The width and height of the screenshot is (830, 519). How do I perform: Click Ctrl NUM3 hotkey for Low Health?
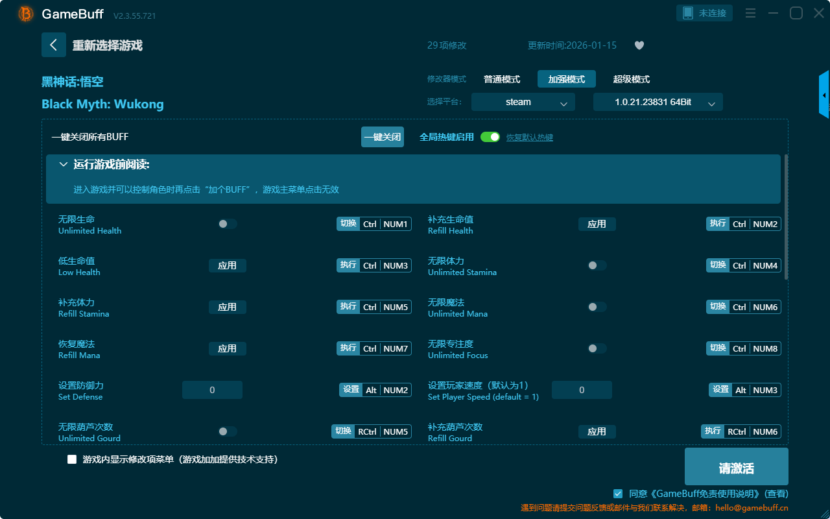pos(374,265)
